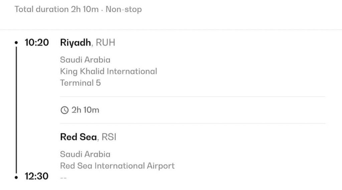Click the arrival terminal placeholder dashes
The width and height of the screenshot is (342, 190).
click(x=63, y=178)
